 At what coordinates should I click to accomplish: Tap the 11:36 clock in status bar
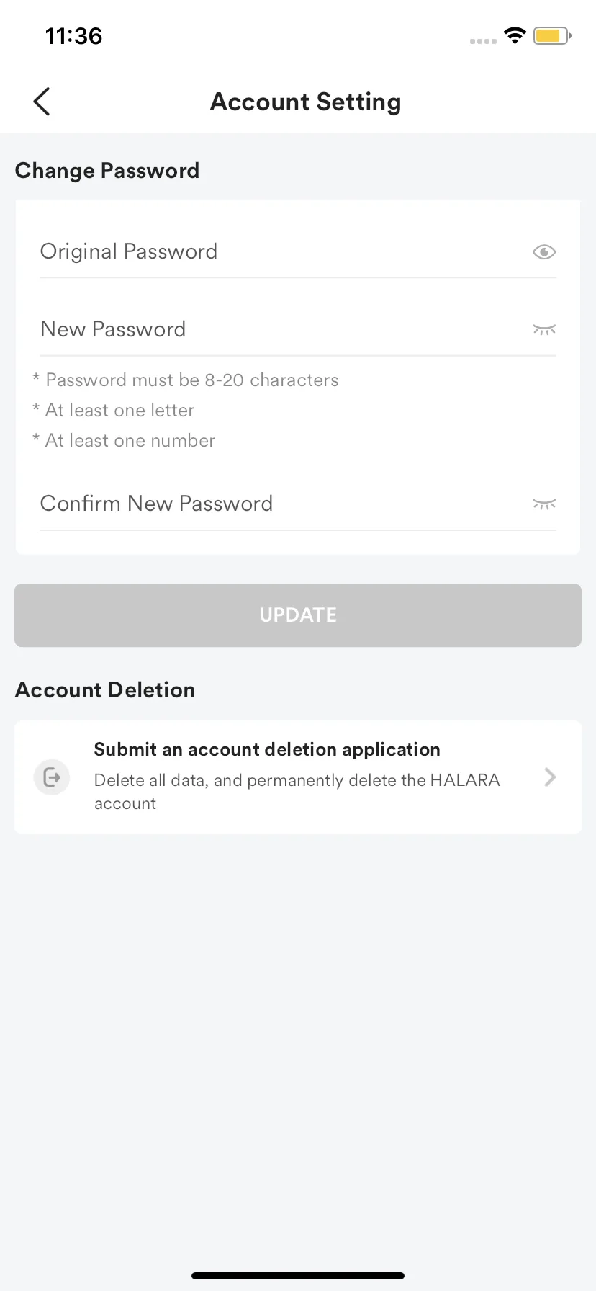[x=73, y=36]
